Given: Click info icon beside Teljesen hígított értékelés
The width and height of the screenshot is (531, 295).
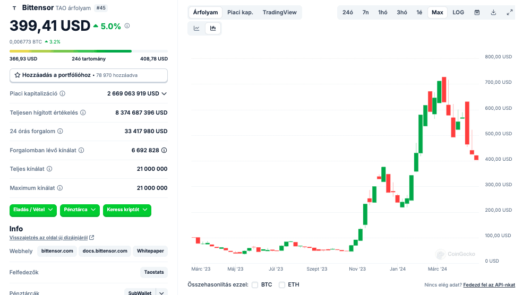Looking at the screenshot, I should (x=83, y=112).
